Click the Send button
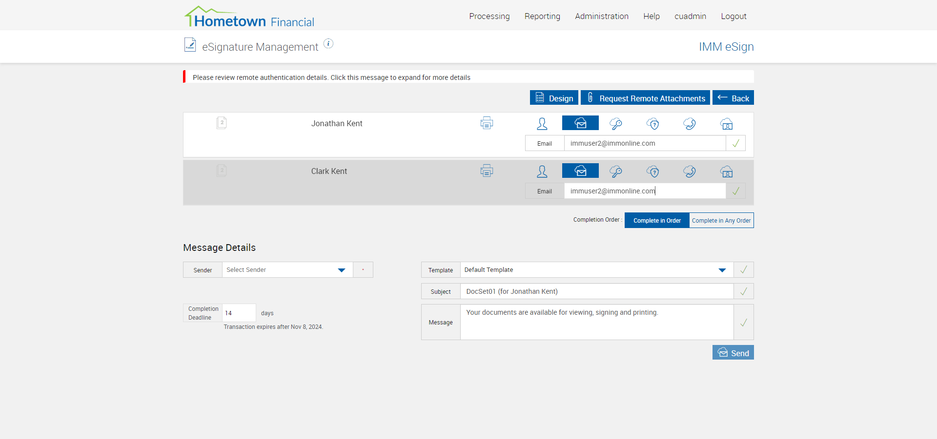 (x=733, y=353)
